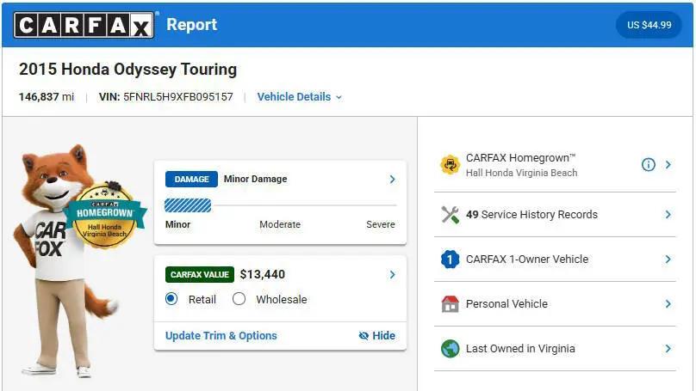The image size is (696, 391).
Task: Open the CARFAX Value chevron arrow
Action: click(x=393, y=274)
